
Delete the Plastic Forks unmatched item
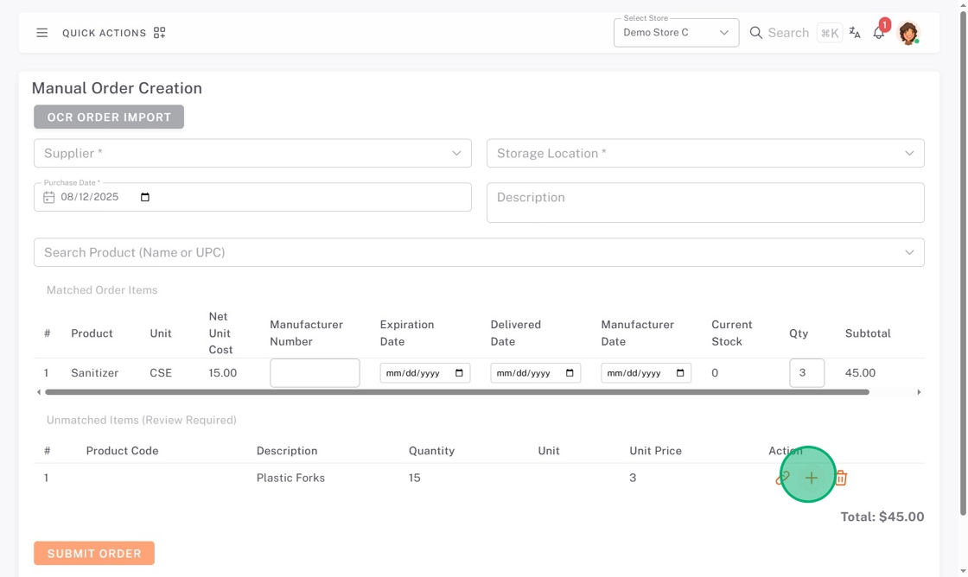coord(840,478)
